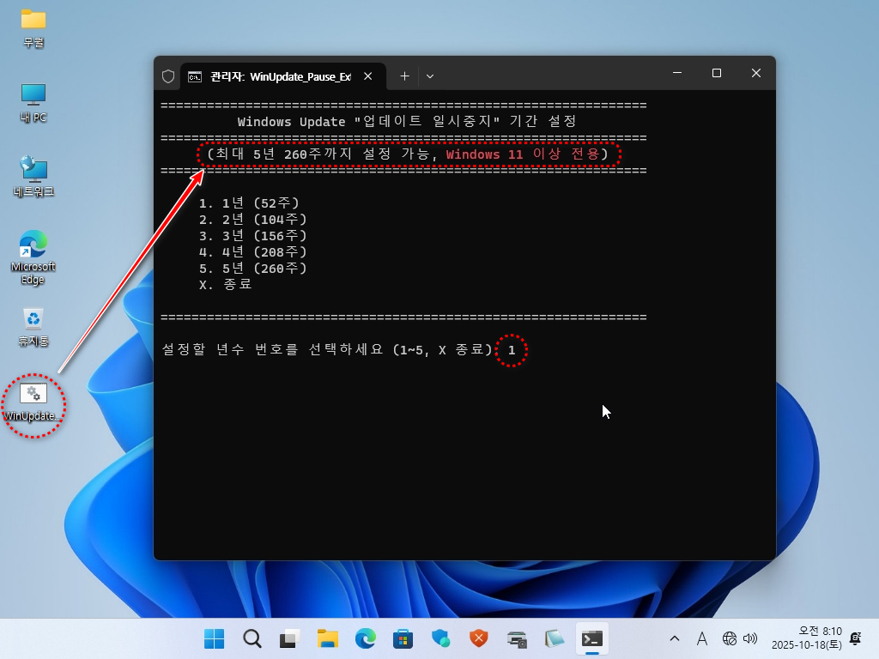Open the notifications bell icon
The height and width of the screenshot is (659, 879).
click(856, 638)
